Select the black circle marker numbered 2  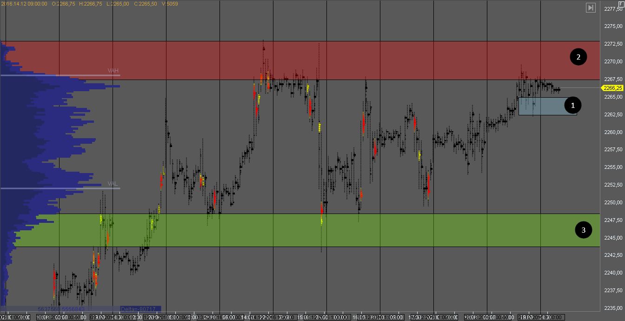click(x=578, y=57)
